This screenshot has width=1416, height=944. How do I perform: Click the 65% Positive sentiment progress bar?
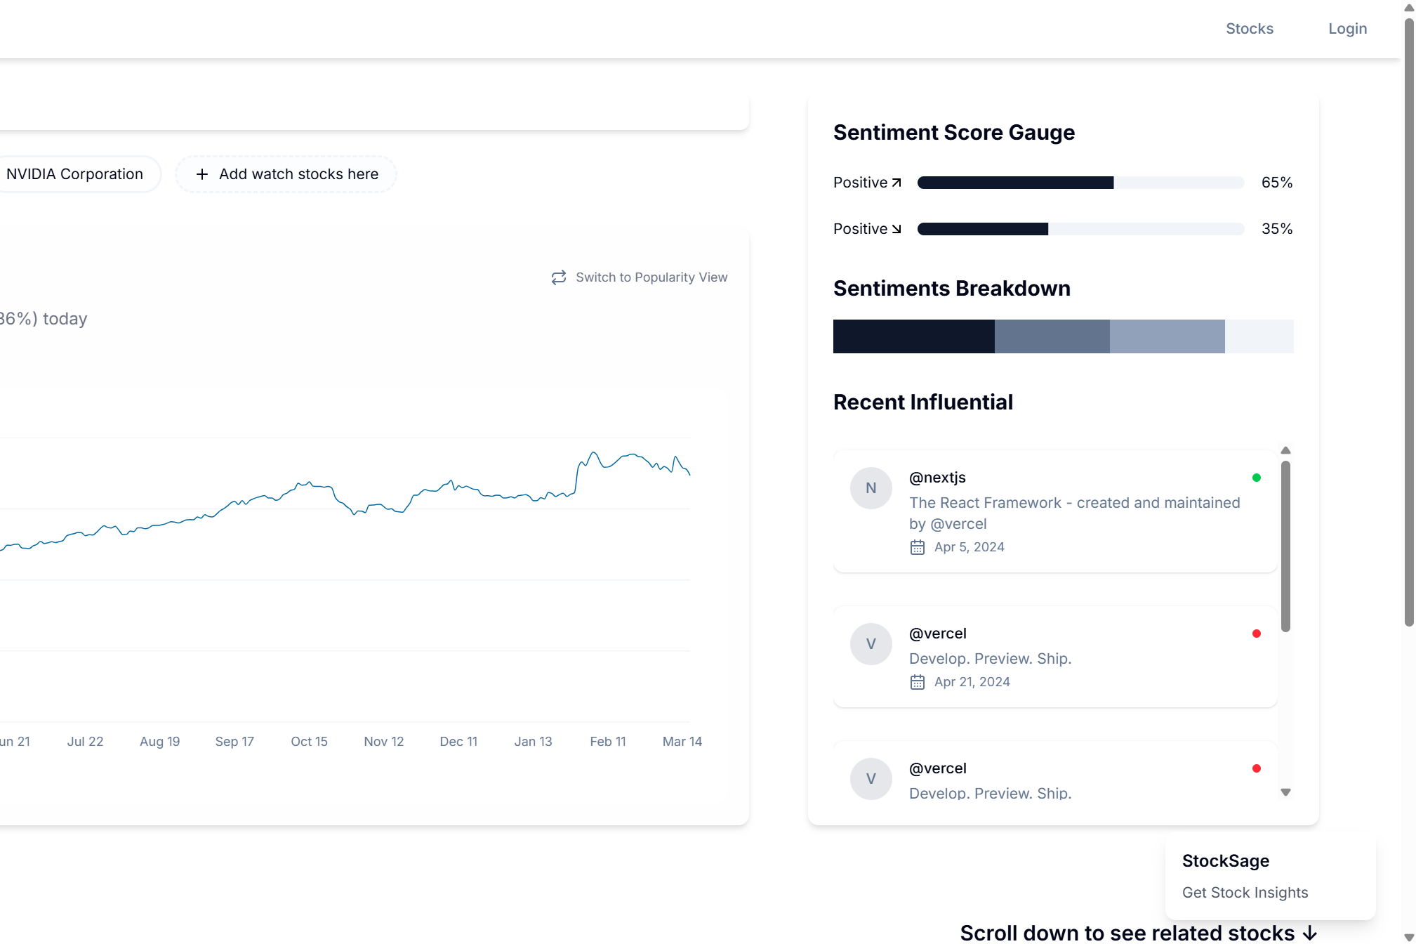(x=1080, y=183)
